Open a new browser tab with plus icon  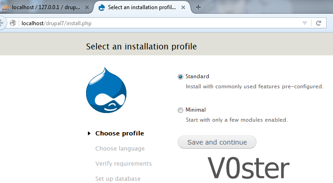[198, 7]
